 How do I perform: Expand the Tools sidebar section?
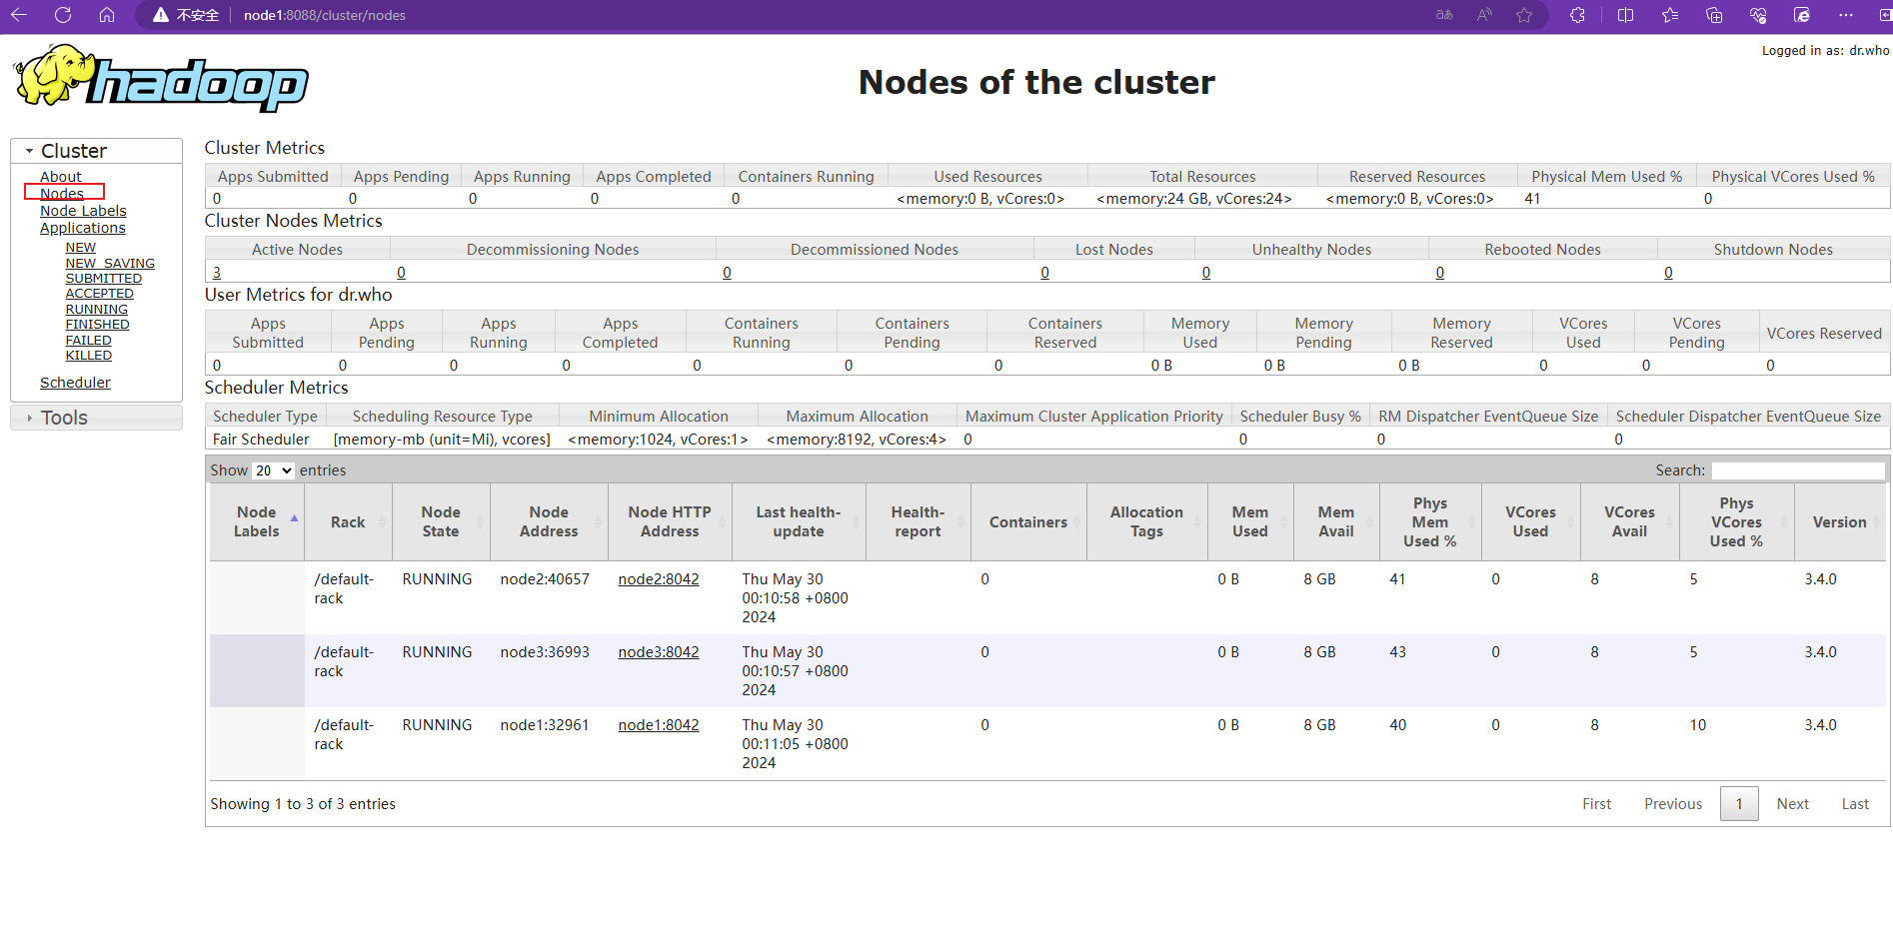click(96, 418)
